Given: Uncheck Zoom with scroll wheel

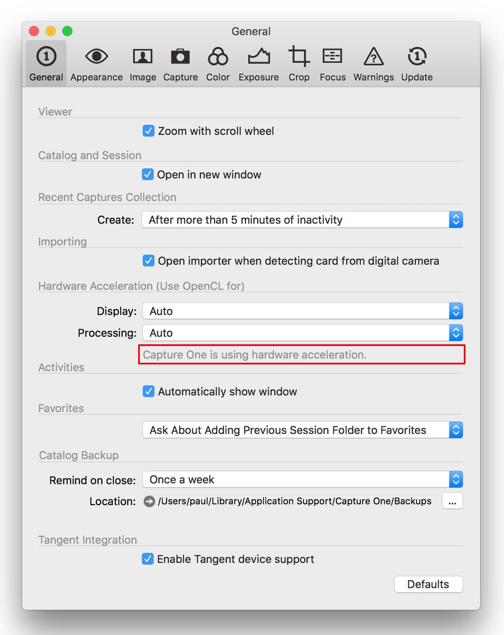Looking at the screenshot, I should click(x=149, y=131).
